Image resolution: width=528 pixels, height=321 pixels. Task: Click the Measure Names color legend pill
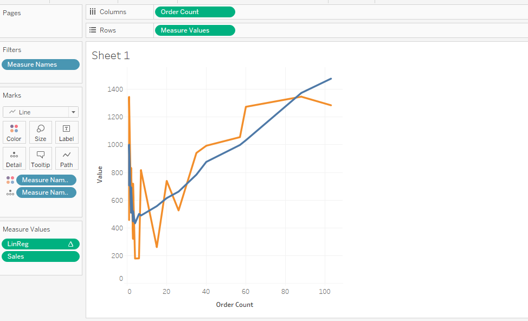point(46,179)
